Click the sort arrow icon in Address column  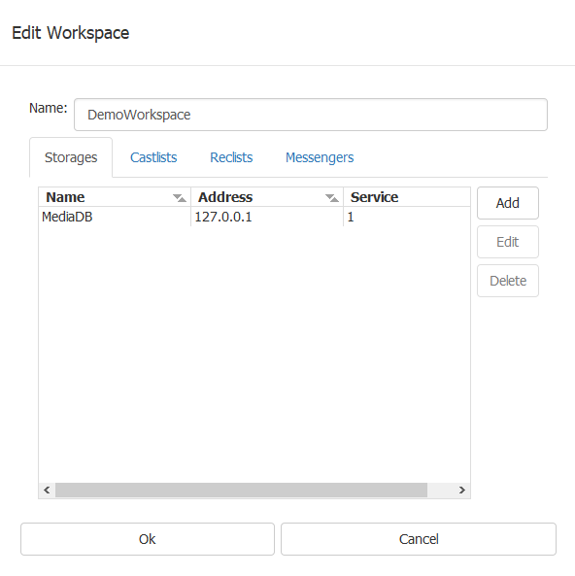coord(332,198)
